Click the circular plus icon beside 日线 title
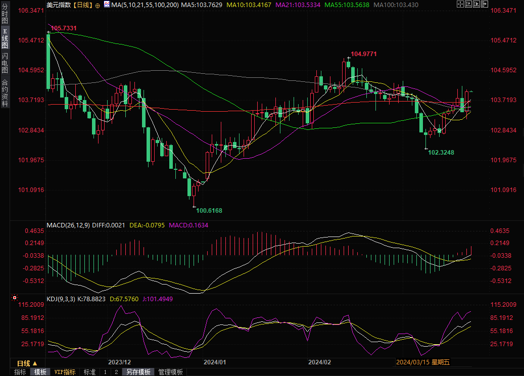The height and width of the screenshot is (376, 524). 98,5
